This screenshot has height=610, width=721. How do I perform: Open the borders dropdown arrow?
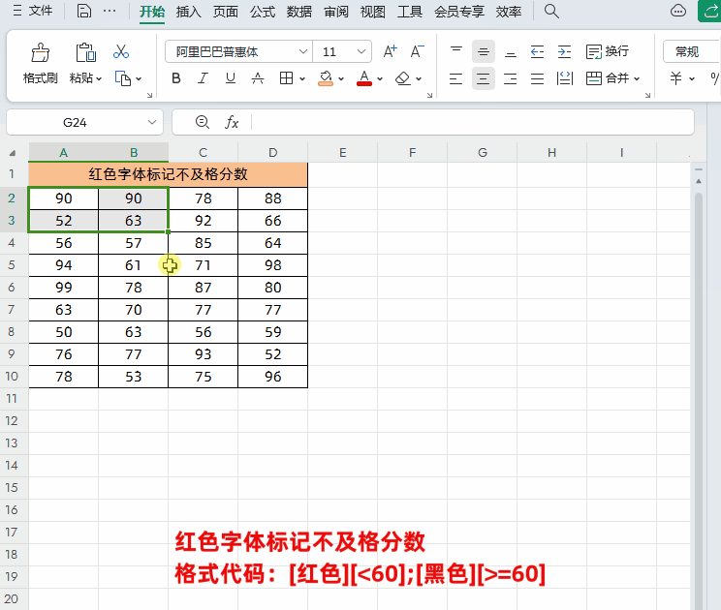(x=302, y=79)
